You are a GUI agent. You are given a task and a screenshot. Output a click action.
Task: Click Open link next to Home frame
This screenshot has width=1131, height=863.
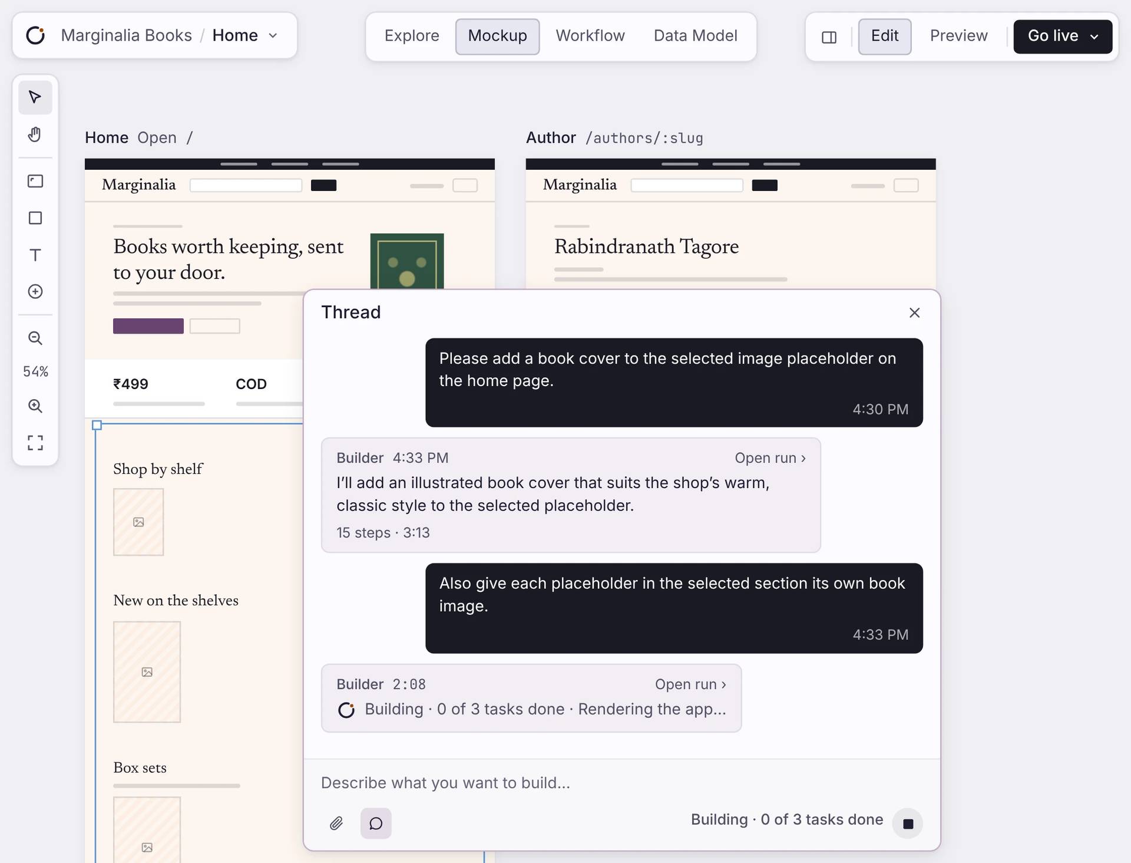click(x=157, y=138)
